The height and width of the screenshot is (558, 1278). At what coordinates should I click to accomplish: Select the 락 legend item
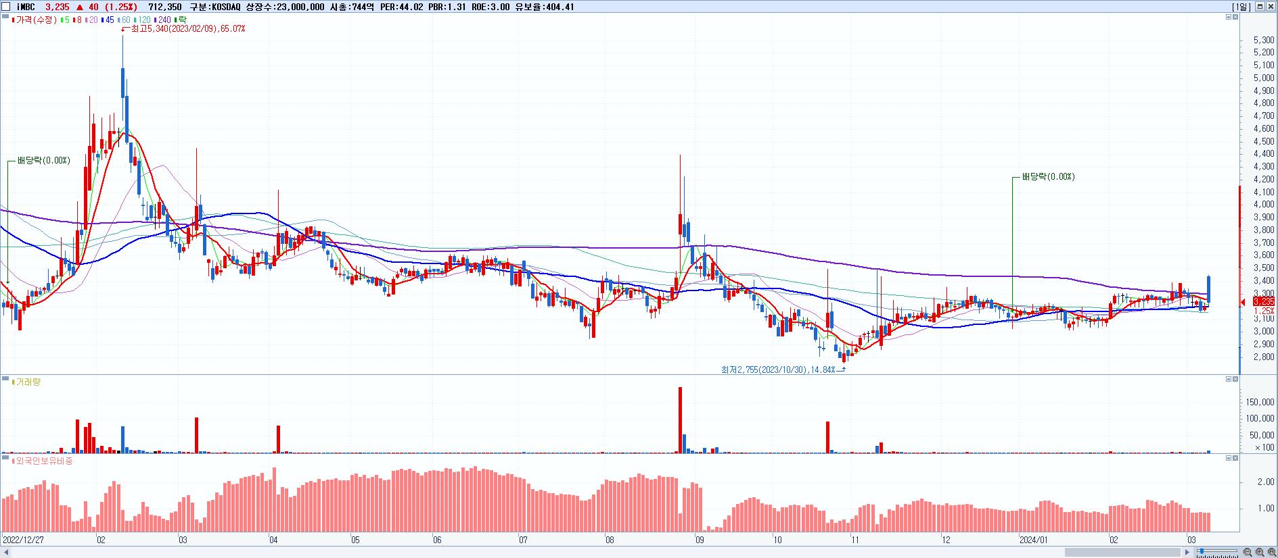pyautogui.click(x=182, y=20)
